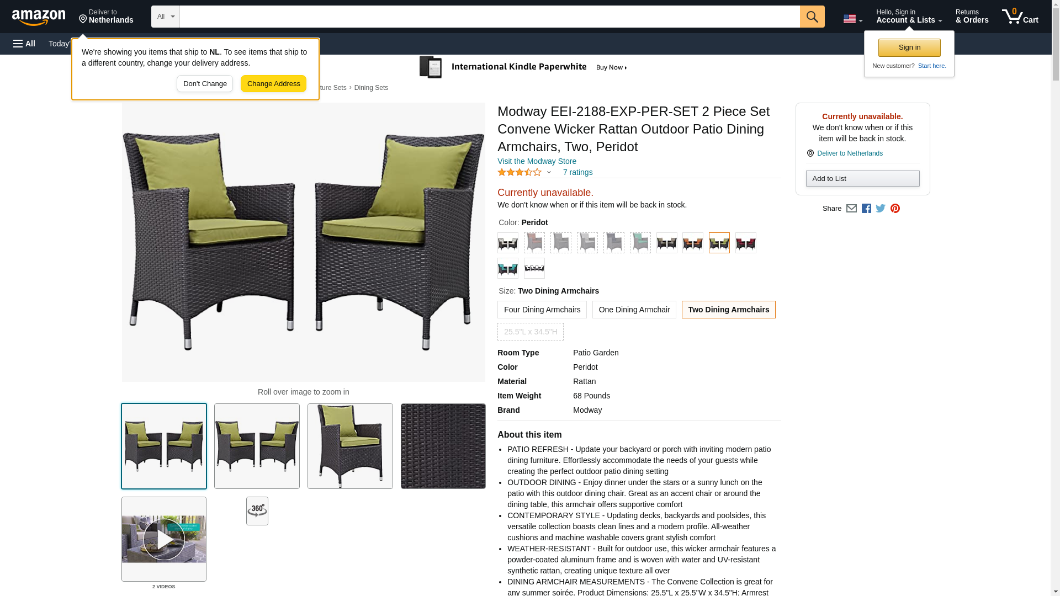This screenshot has height=596, width=1060.
Task: Select the red cushion color swatch
Action: [x=746, y=243]
